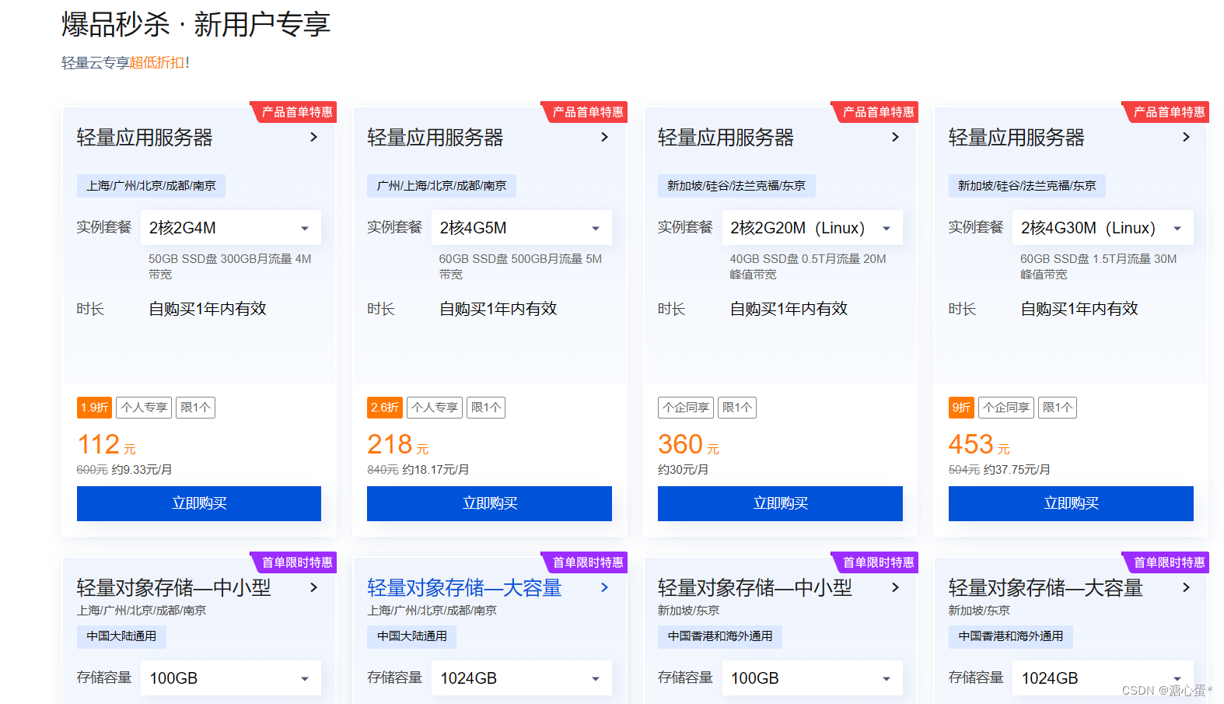
Task: Click 个企同享 tag on 360元 card
Action: 686,408
